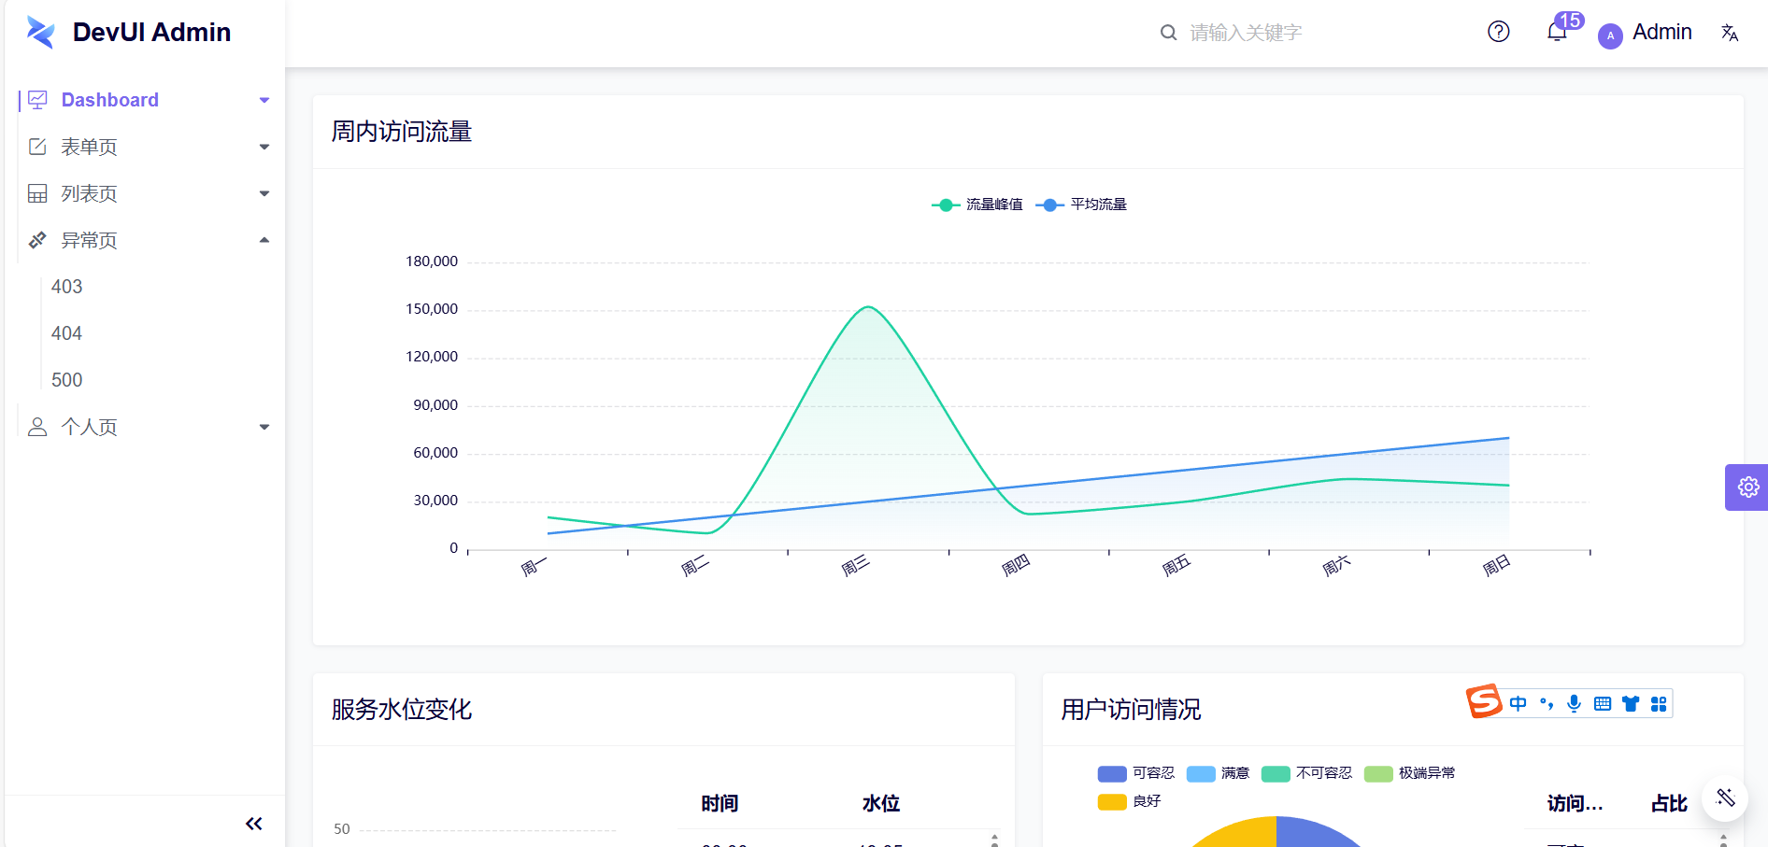Click the Admin user avatar
The height and width of the screenshot is (847, 1768).
pos(1610,35)
